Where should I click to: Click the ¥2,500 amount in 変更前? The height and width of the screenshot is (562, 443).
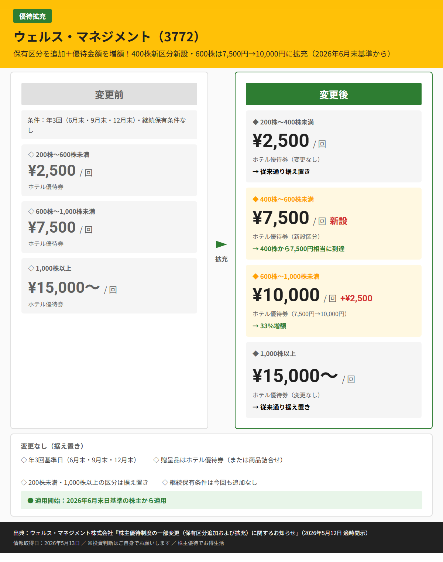coord(52,171)
